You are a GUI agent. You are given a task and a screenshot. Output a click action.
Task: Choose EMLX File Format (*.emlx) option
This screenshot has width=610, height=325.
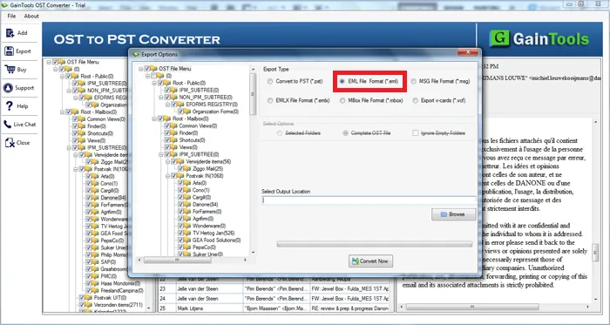(x=270, y=101)
